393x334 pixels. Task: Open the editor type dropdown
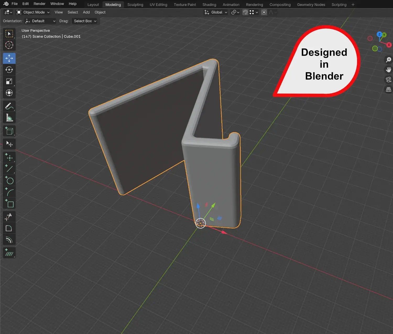8,12
